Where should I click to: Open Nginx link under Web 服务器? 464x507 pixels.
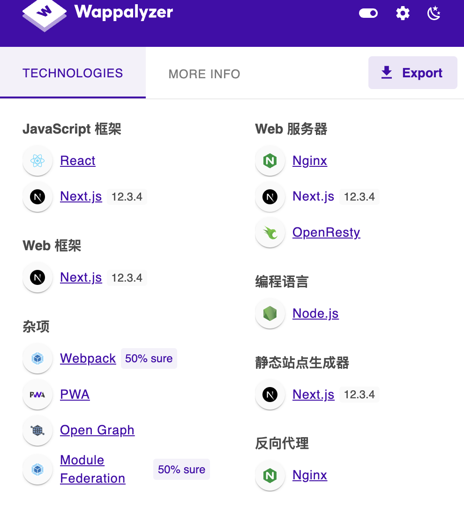tap(310, 161)
